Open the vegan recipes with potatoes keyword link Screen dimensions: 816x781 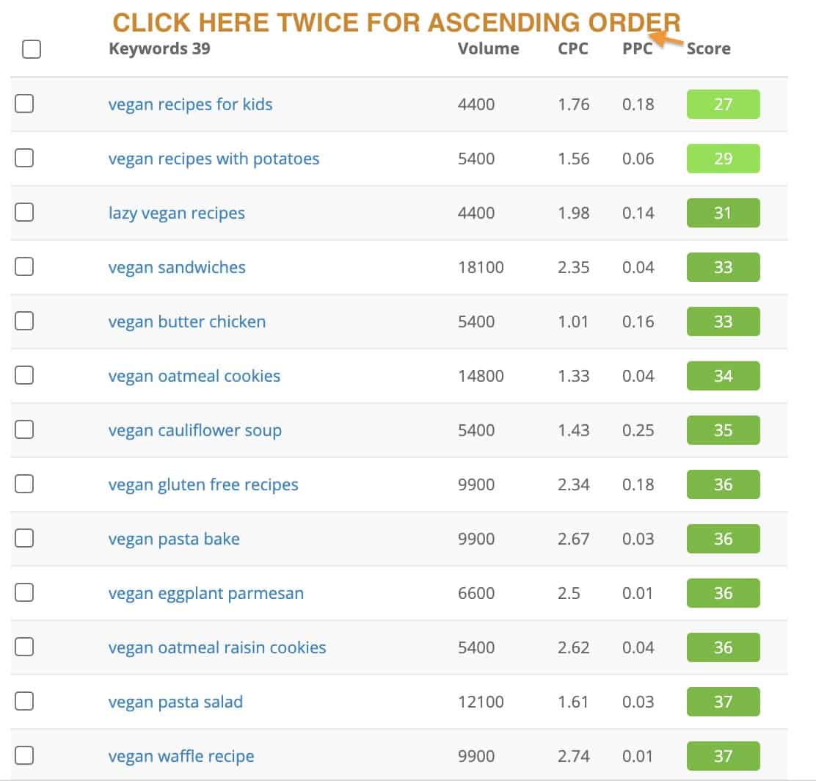(x=214, y=159)
